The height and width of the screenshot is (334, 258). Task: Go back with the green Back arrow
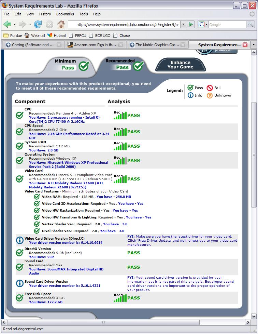[8, 25]
